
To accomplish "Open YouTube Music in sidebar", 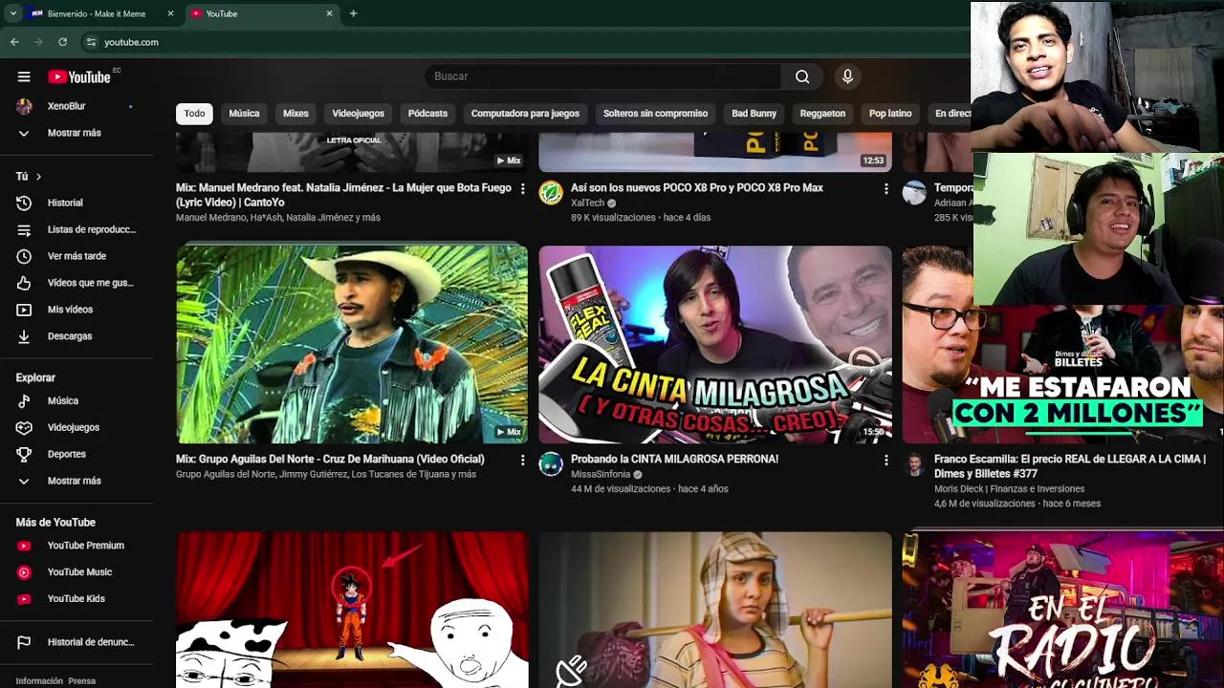I will coord(76,572).
